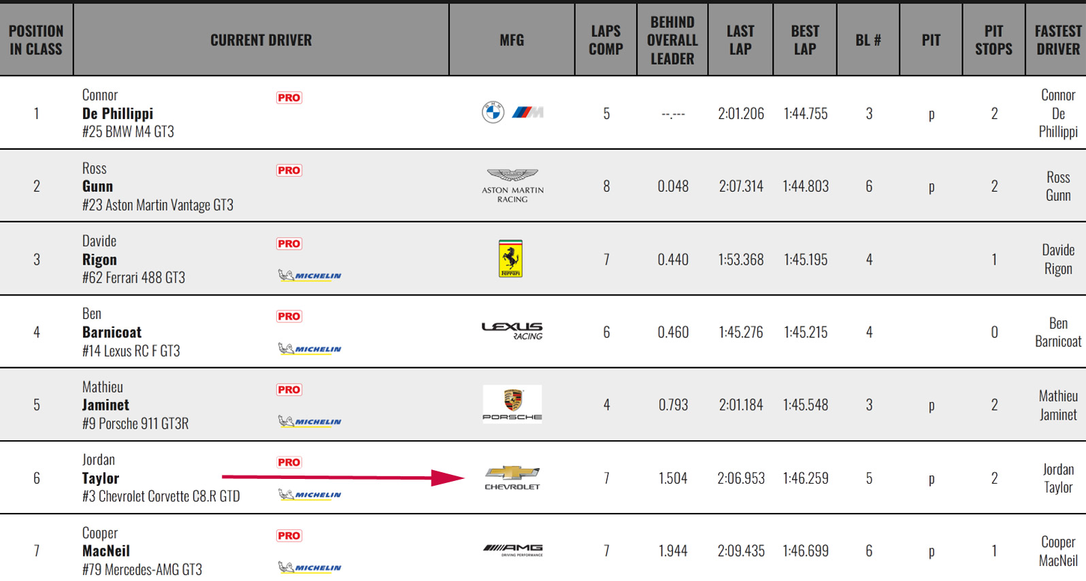
Task: Click the Lexus Racing logo
Action: (512, 331)
